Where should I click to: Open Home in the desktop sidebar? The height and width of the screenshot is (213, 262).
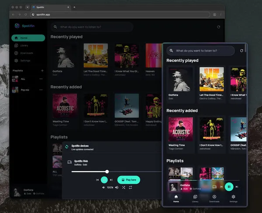[28, 38]
